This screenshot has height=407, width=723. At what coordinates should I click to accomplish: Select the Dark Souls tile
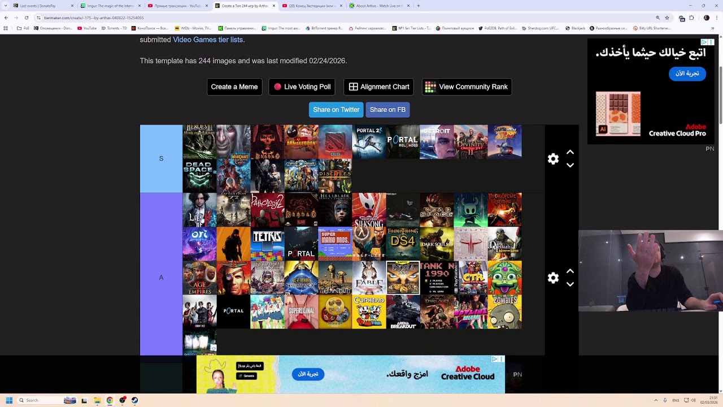point(437,244)
